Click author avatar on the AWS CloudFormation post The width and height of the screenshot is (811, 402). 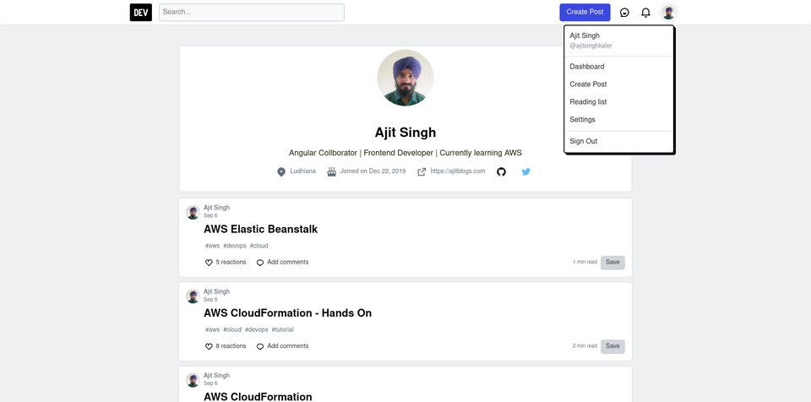(193, 380)
